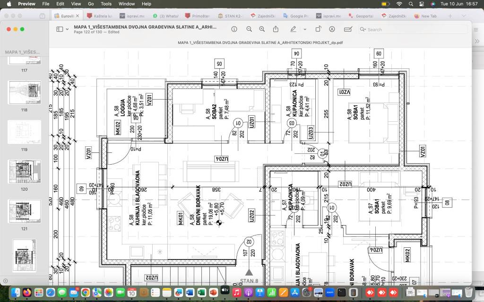Select page 120 thumbnail in sidebar
484x302 pixels.
[x=24, y=172]
